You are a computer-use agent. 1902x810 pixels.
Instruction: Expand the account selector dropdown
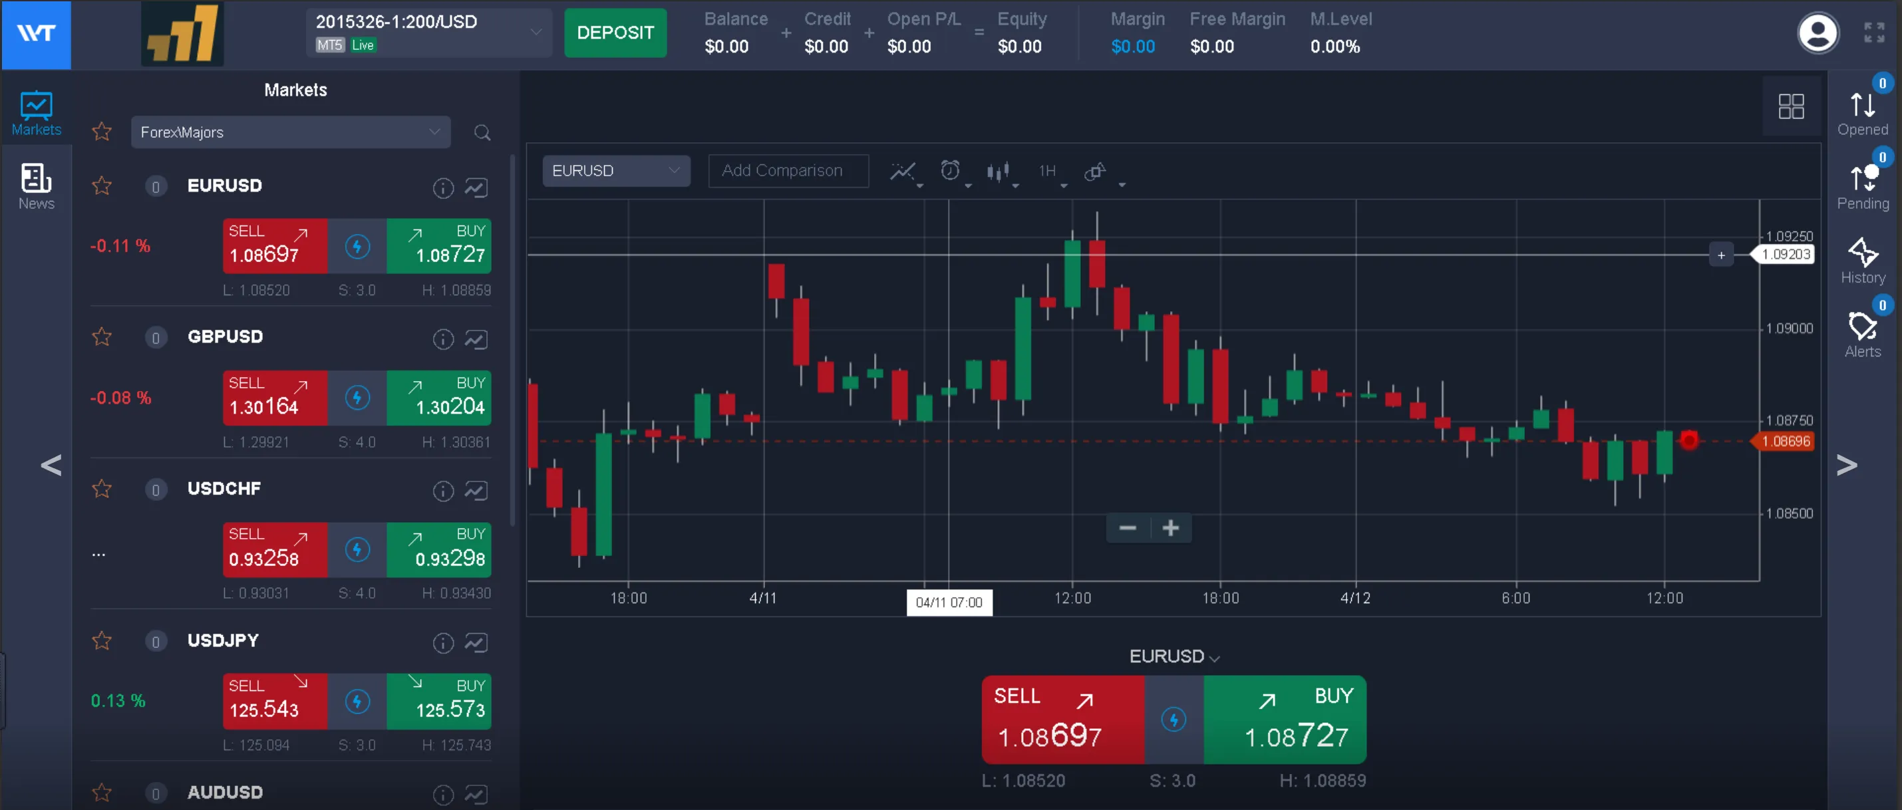[x=429, y=33]
